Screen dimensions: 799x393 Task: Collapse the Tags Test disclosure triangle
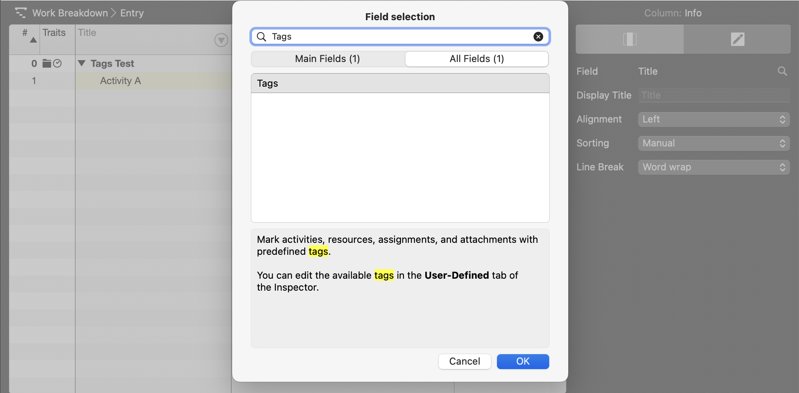82,63
